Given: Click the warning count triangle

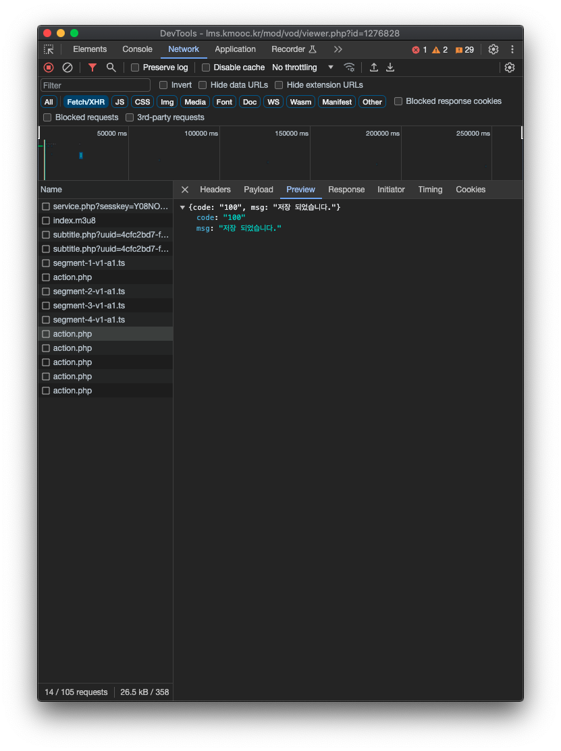Looking at the screenshot, I should 439,50.
